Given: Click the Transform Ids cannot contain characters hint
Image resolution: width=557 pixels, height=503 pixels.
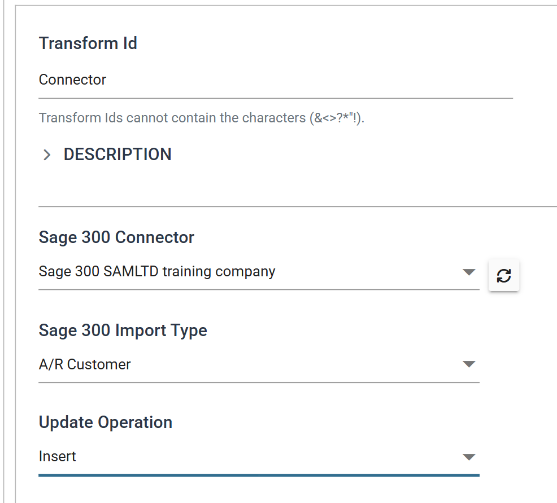Looking at the screenshot, I should click(x=202, y=118).
